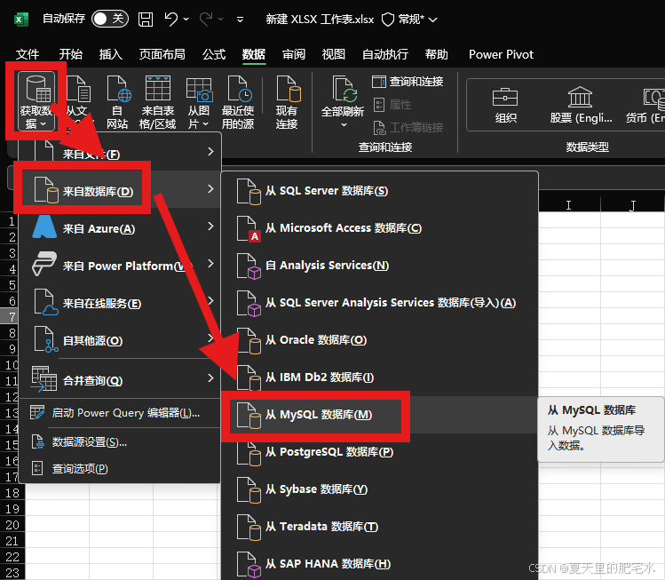Expand the 来自数据库(D) submenu
This screenshot has width=665, height=580.
[122, 189]
